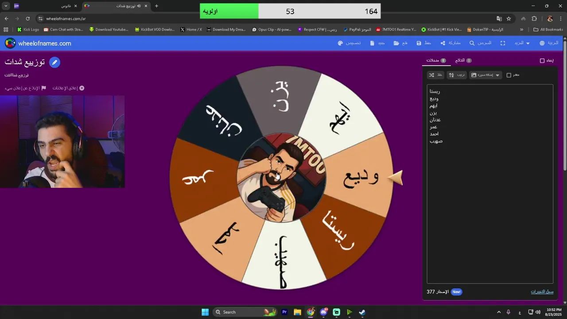Viewport: 567px width, 319px height.
Task: Translate the page using the address bar icon
Action: (x=499, y=19)
